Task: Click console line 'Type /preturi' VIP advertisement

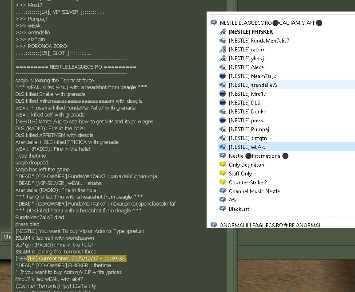Action: click(x=80, y=231)
